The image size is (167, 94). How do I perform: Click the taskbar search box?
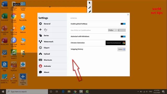[x=27, y=92]
